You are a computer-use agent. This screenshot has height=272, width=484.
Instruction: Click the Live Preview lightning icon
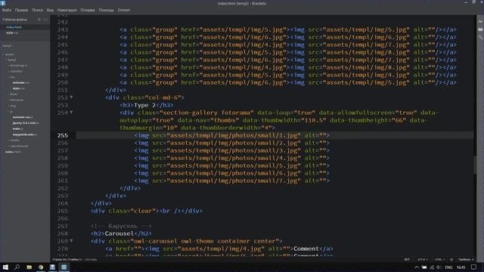click(x=480, y=21)
